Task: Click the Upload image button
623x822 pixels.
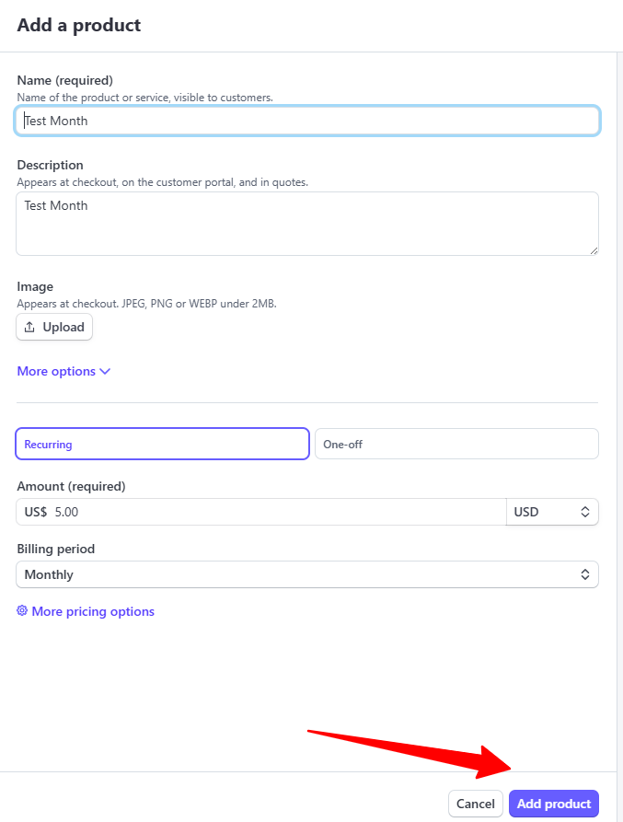Action: coord(54,328)
